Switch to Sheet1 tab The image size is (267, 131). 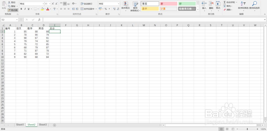tap(20, 125)
